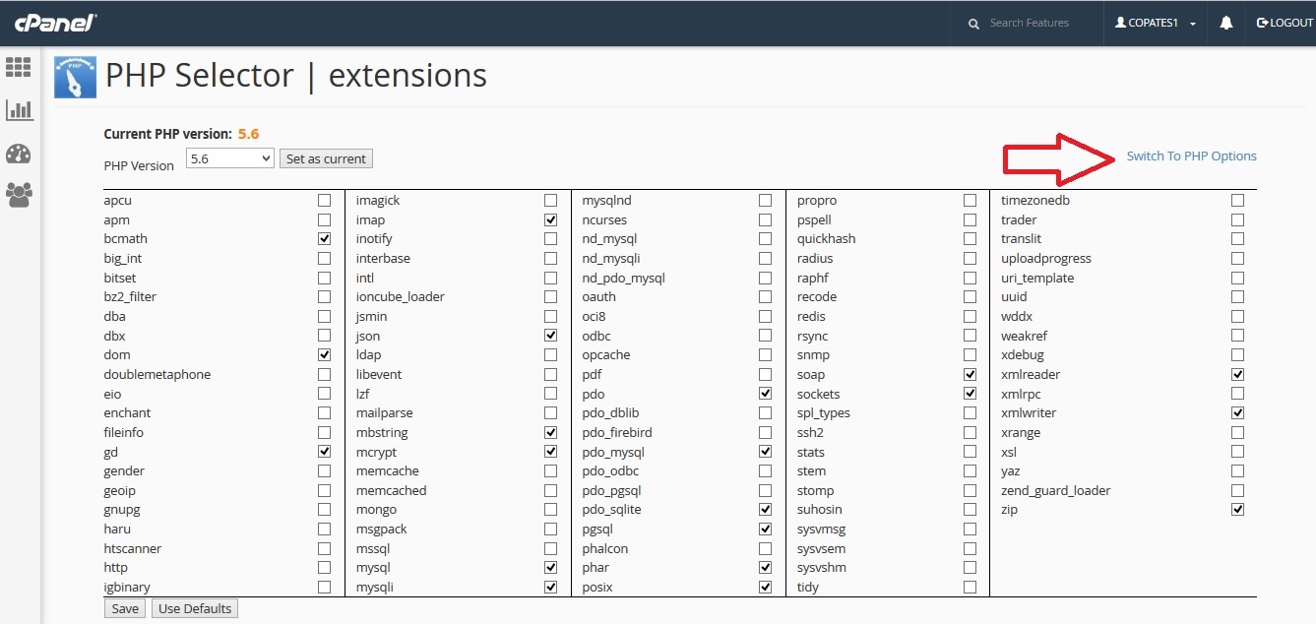Enable the tidy extension checkbox
1316x624 pixels.
[971, 587]
